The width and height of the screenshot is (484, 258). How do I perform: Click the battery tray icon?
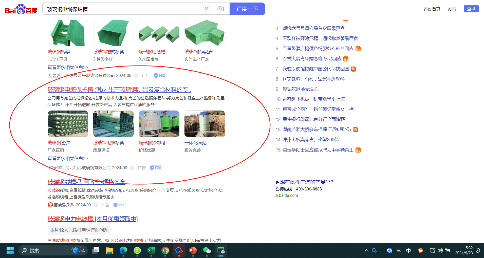pyautogui.click(x=448, y=250)
